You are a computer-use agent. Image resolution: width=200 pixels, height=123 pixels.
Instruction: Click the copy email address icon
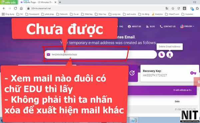[162, 55]
